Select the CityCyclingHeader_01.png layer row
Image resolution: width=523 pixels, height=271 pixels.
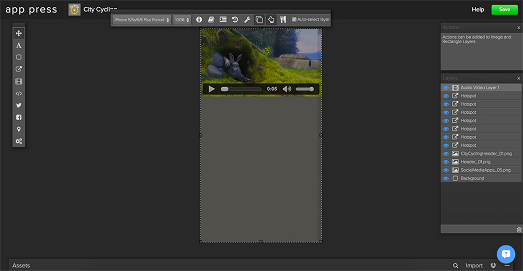click(481, 154)
